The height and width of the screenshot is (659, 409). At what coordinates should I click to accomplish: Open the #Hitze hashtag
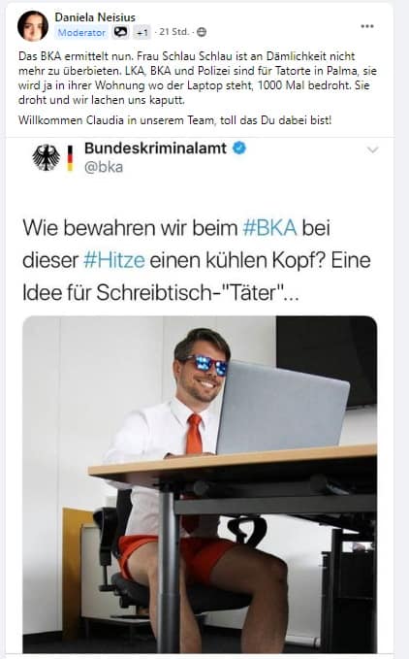114,260
